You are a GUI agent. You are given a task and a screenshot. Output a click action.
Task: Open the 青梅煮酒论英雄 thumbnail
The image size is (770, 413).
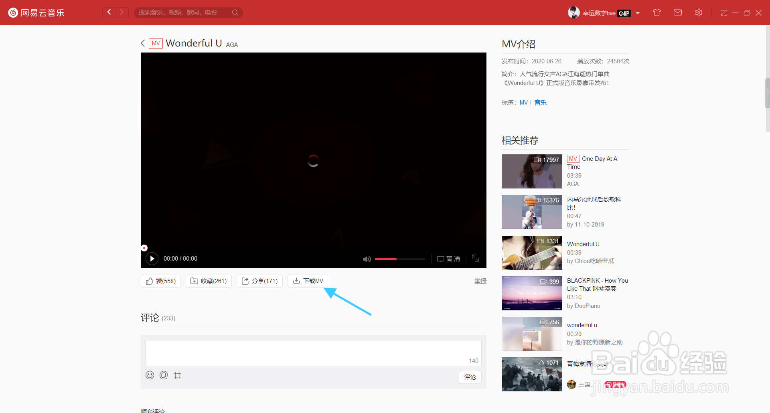532,374
